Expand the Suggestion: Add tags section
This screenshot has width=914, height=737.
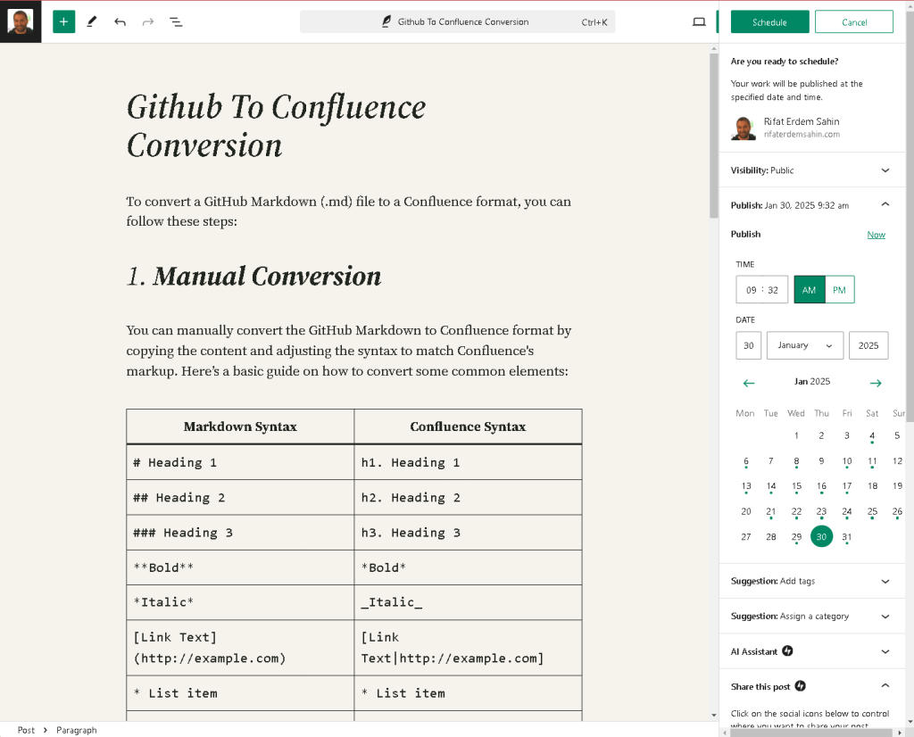pyautogui.click(x=811, y=581)
